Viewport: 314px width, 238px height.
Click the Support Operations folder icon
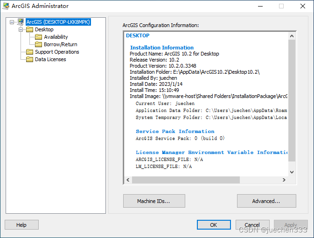[x=30, y=52]
